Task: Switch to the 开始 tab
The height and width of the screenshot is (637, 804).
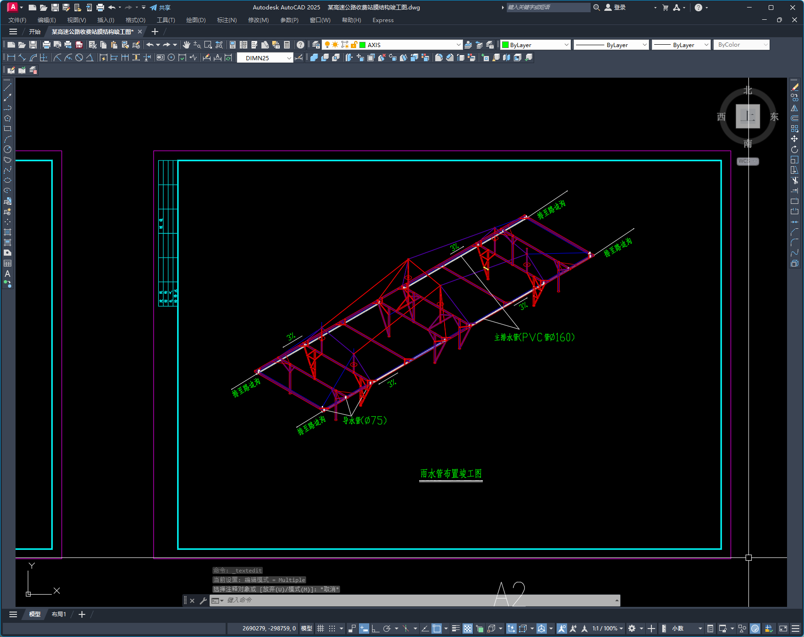Action: coord(35,32)
